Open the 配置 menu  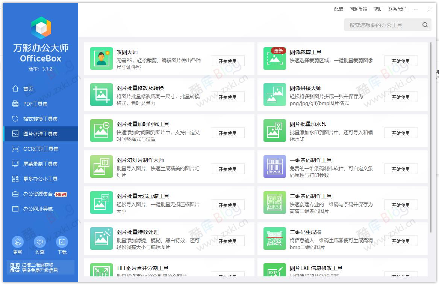[x=338, y=9]
